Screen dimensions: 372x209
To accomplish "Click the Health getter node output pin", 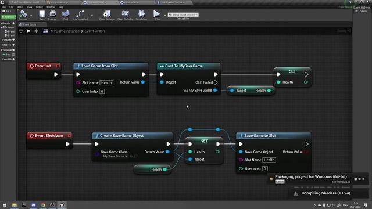I will [x=165, y=170].
